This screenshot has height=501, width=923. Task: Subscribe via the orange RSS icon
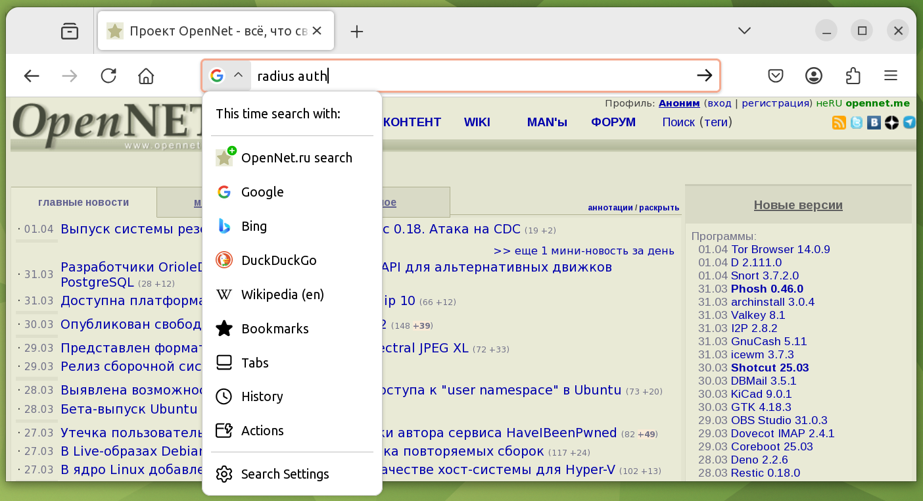[839, 122]
